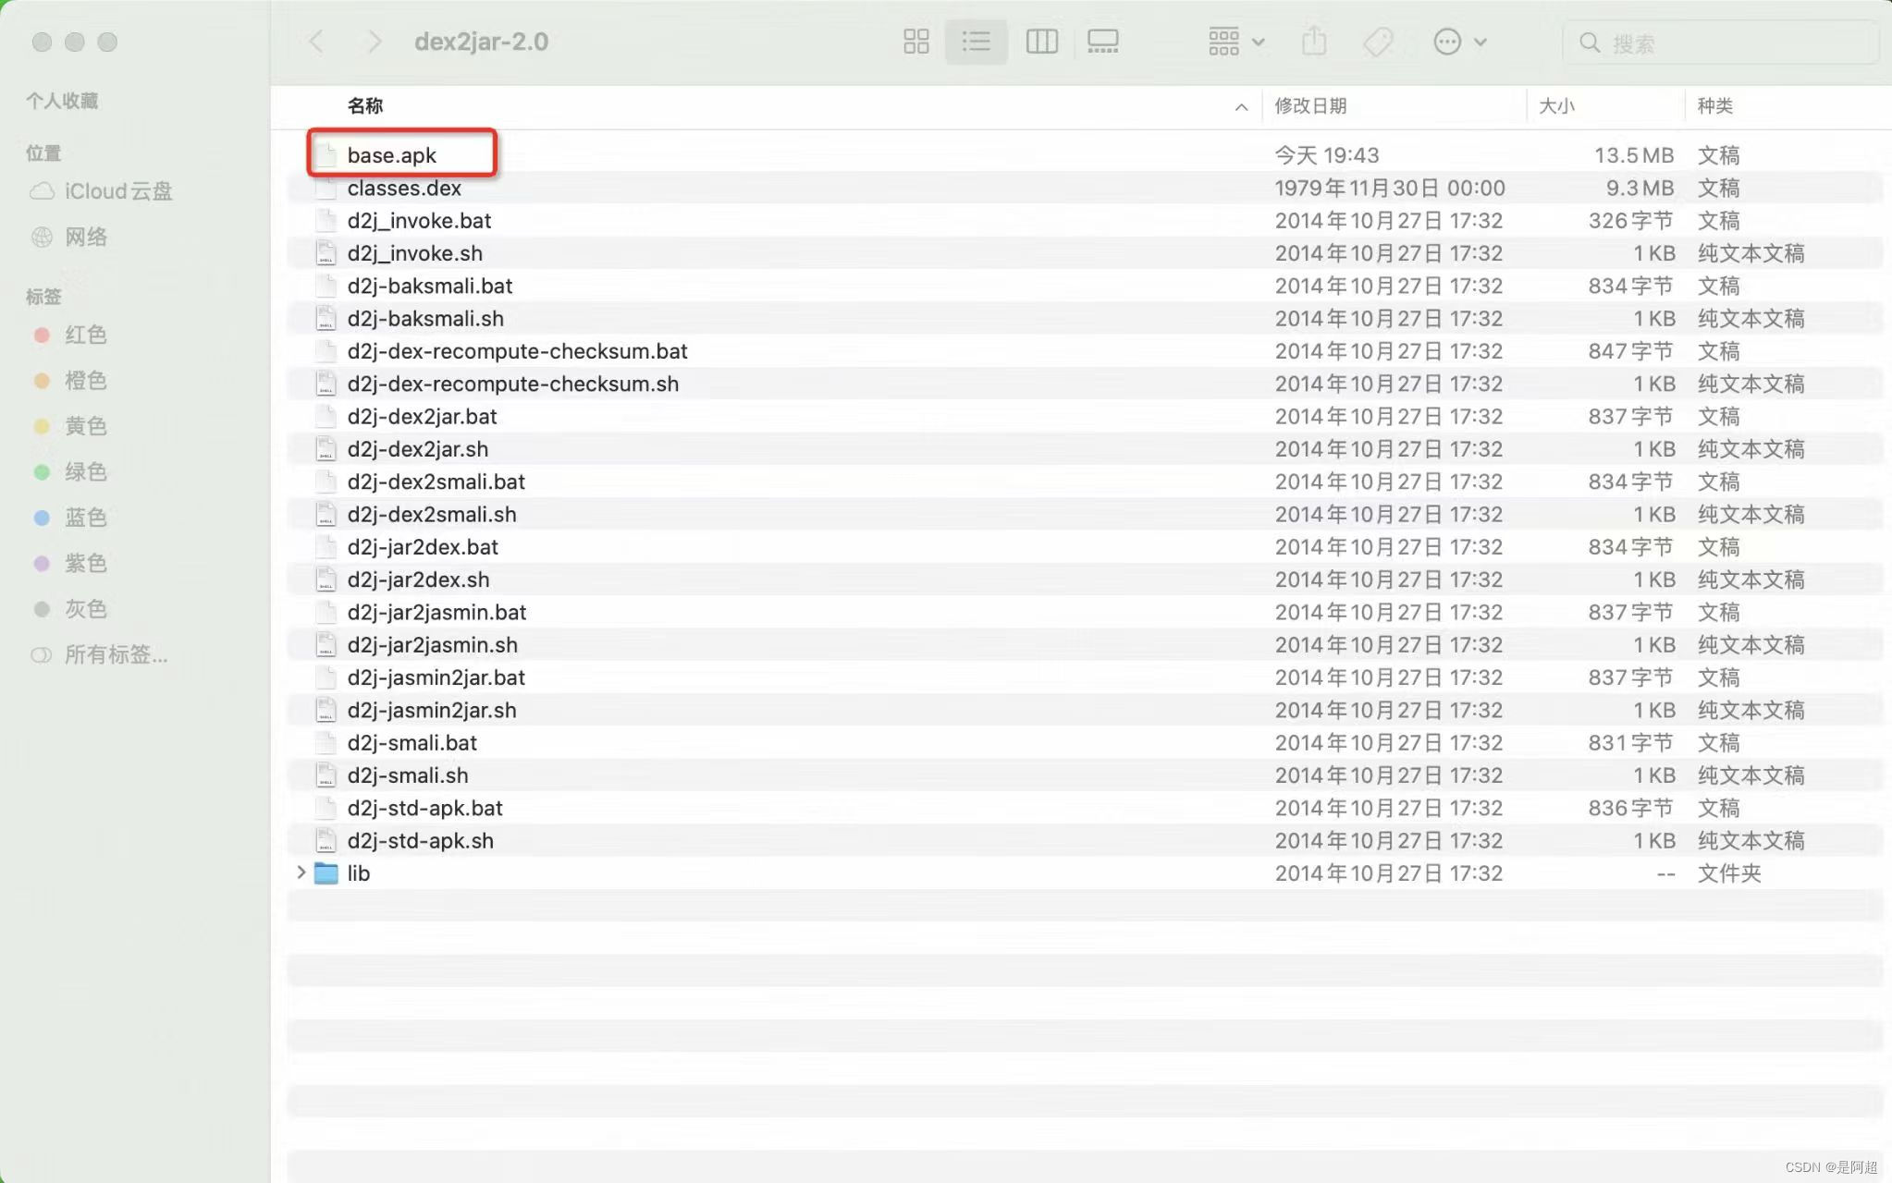Screen dimensions: 1892x1183
Task: Click the d2j-jasmin2jar.sh file icon
Action: (326, 710)
